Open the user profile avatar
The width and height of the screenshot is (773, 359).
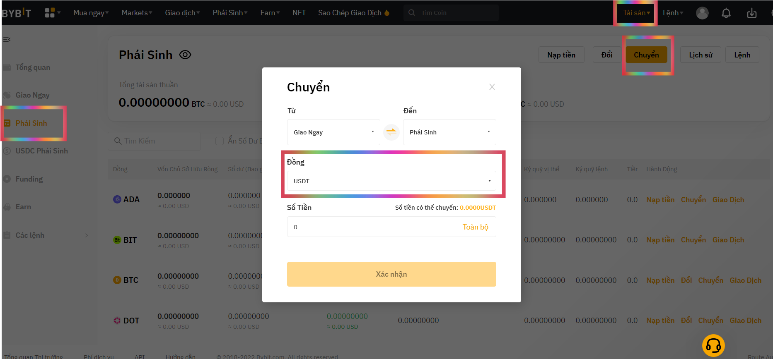coord(702,13)
